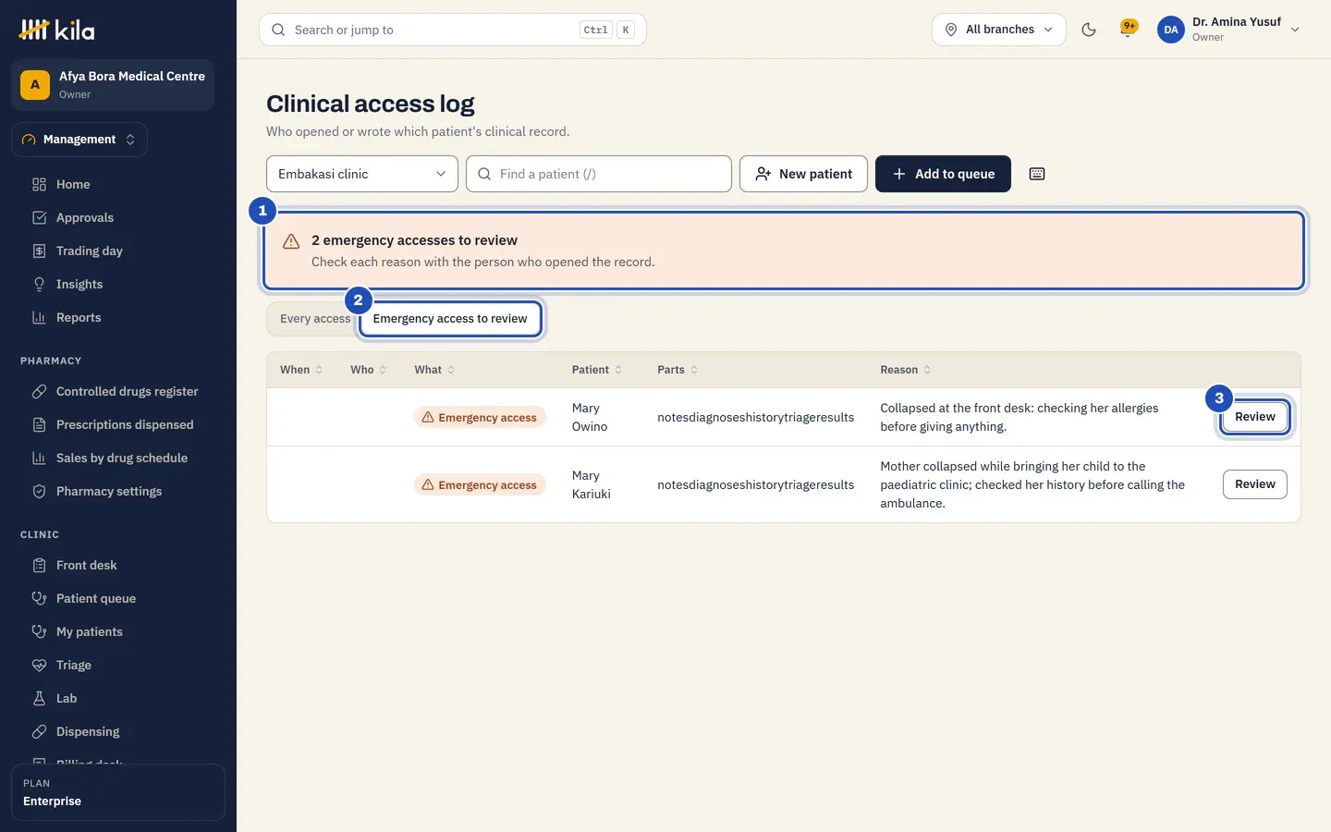The height and width of the screenshot is (832, 1331).
Task: Expand Dr. Amina Yusuf account menu
Action: pos(1229,30)
